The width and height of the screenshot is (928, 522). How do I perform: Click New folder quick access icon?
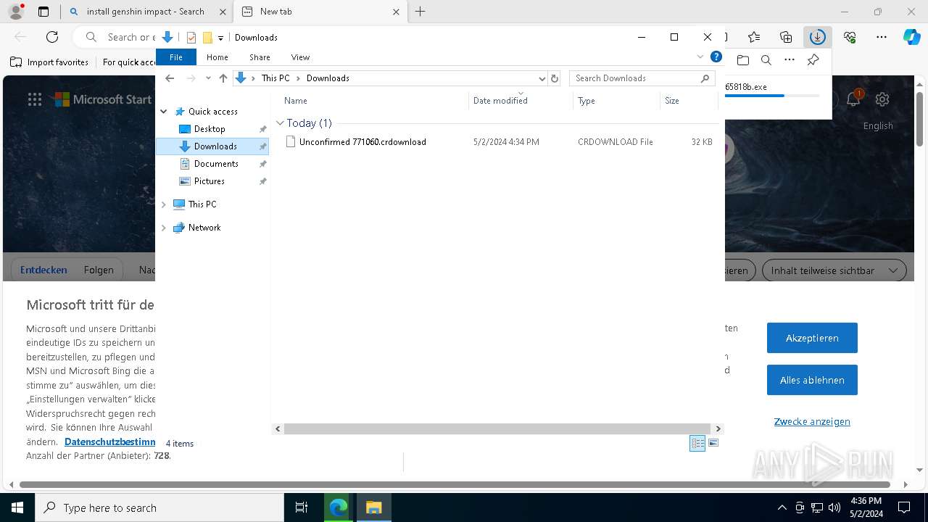[207, 38]
